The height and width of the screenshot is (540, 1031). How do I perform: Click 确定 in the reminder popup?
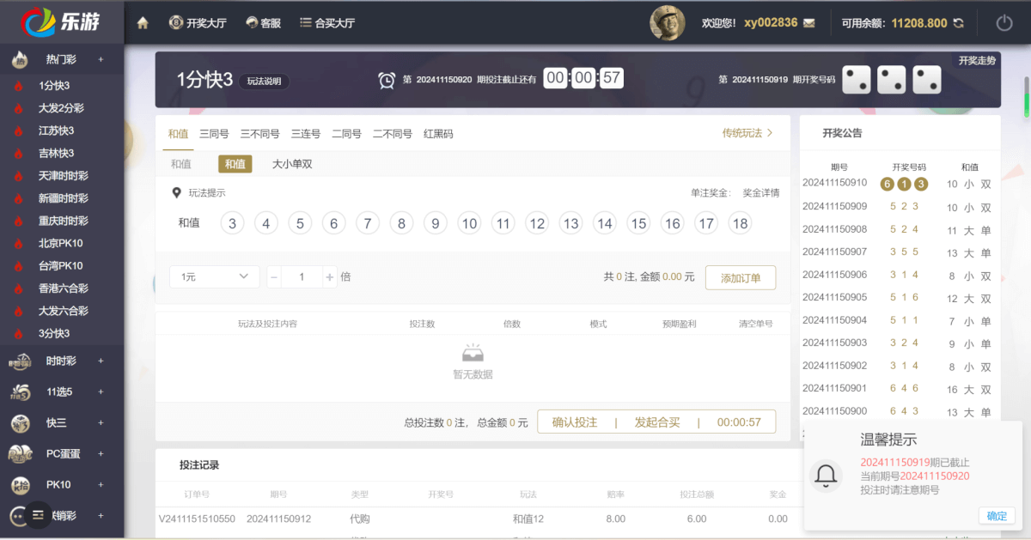click(997, 516)
